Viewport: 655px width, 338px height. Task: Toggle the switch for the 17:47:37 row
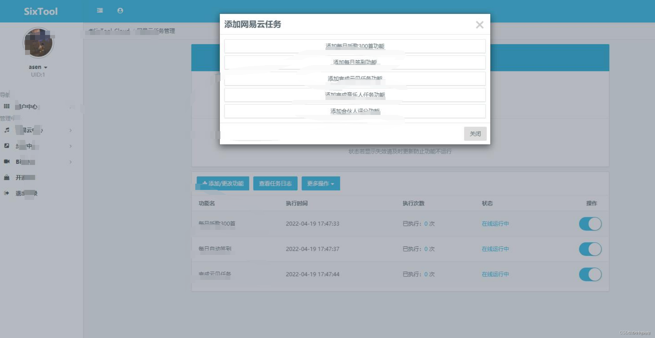[590, 249]
